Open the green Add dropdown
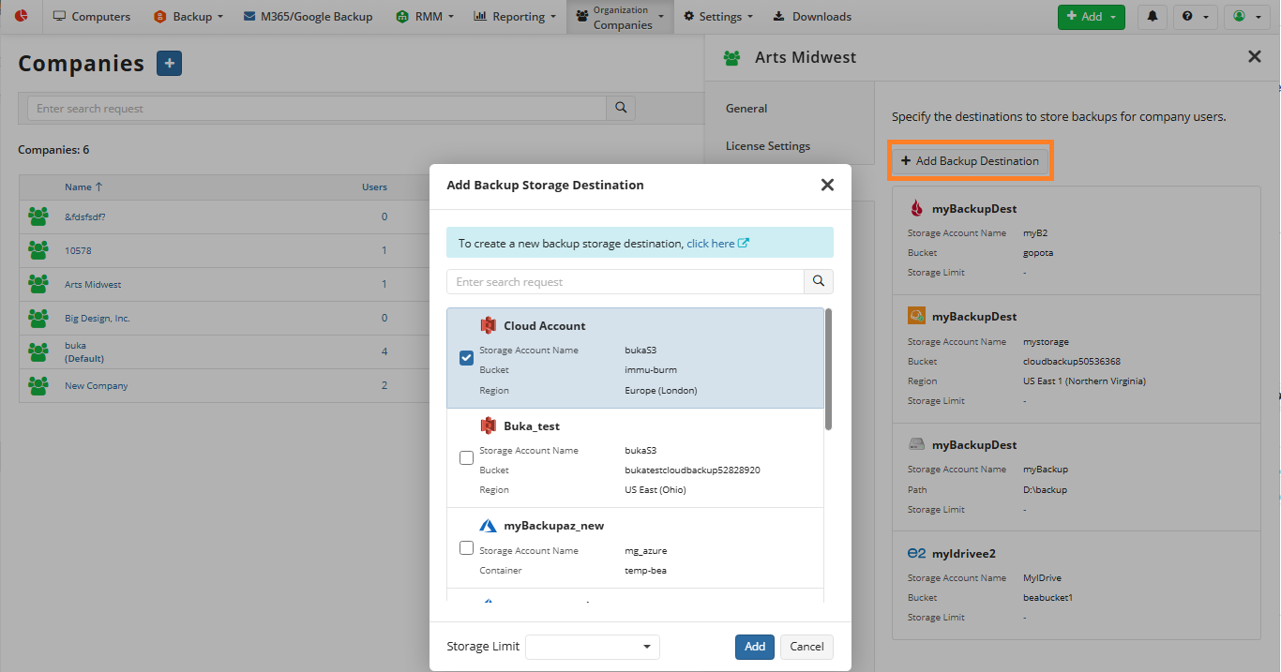The height and width of the screenshot is (672, 1281). click(x=1091, y=17)
